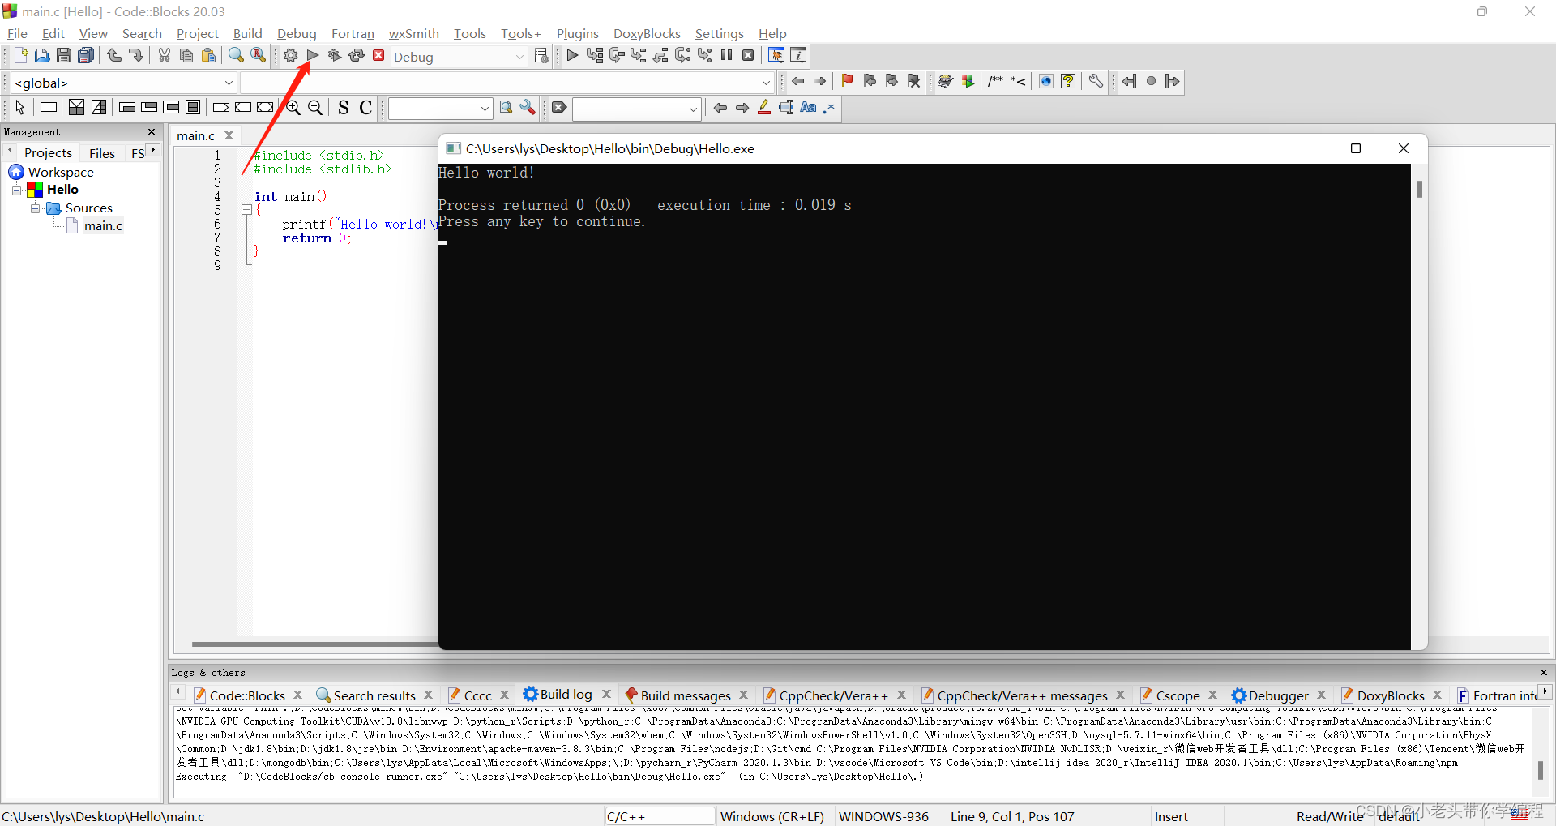This screenshot has height=826, width=1556.
Task: Click the build log vertical scrollbar
Action: pyautogui.click(x=1541, y=769)
